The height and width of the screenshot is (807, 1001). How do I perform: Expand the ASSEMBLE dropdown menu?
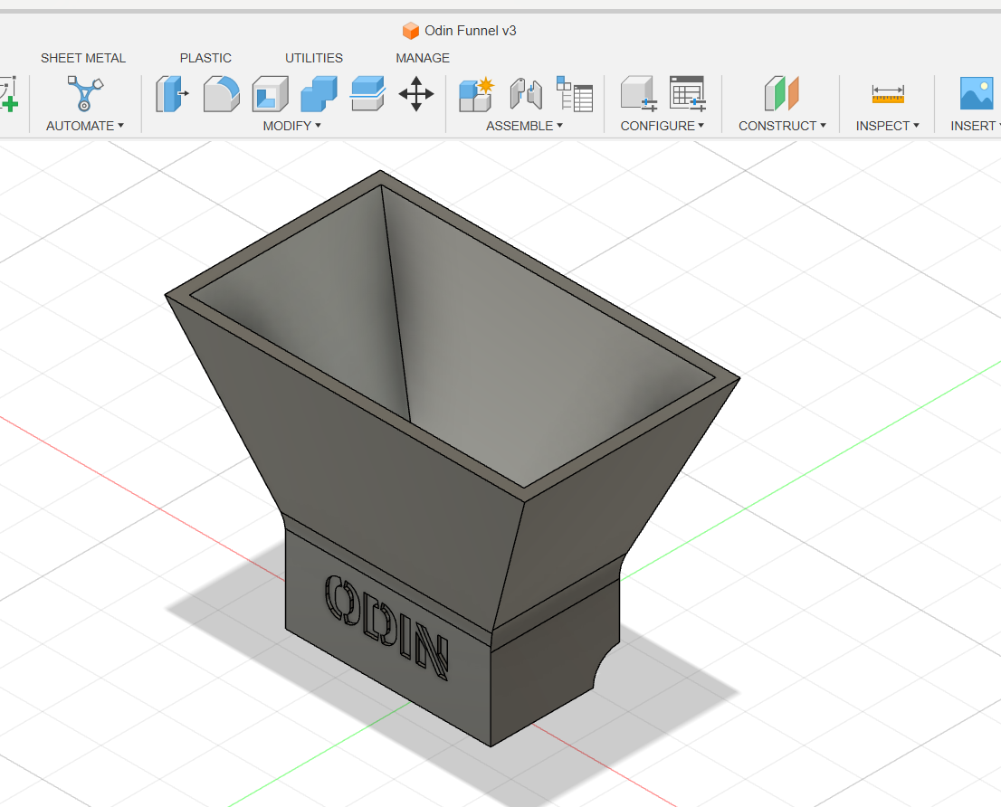click(x=524, y=126)
